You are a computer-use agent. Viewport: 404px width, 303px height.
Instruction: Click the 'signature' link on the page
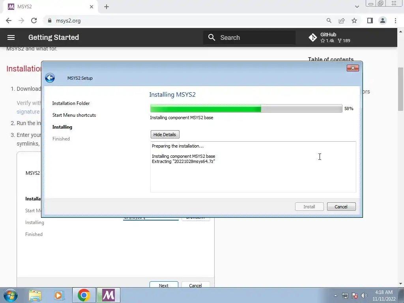pos(28,112)
